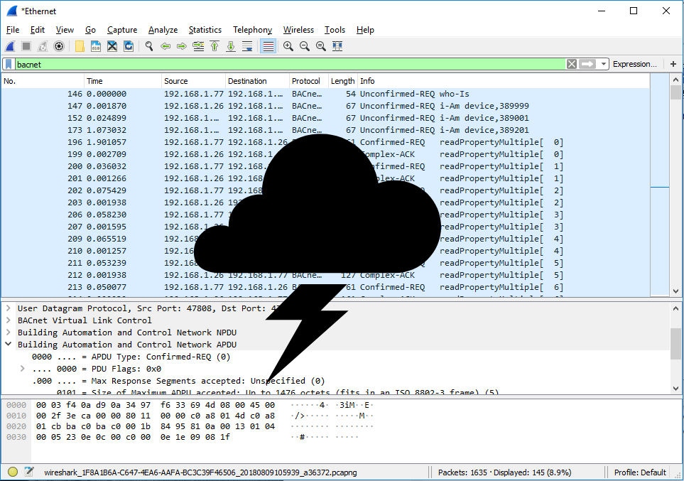Open the Analyze menu
This screenshot has width=684, height=481.
pos(163,30)
